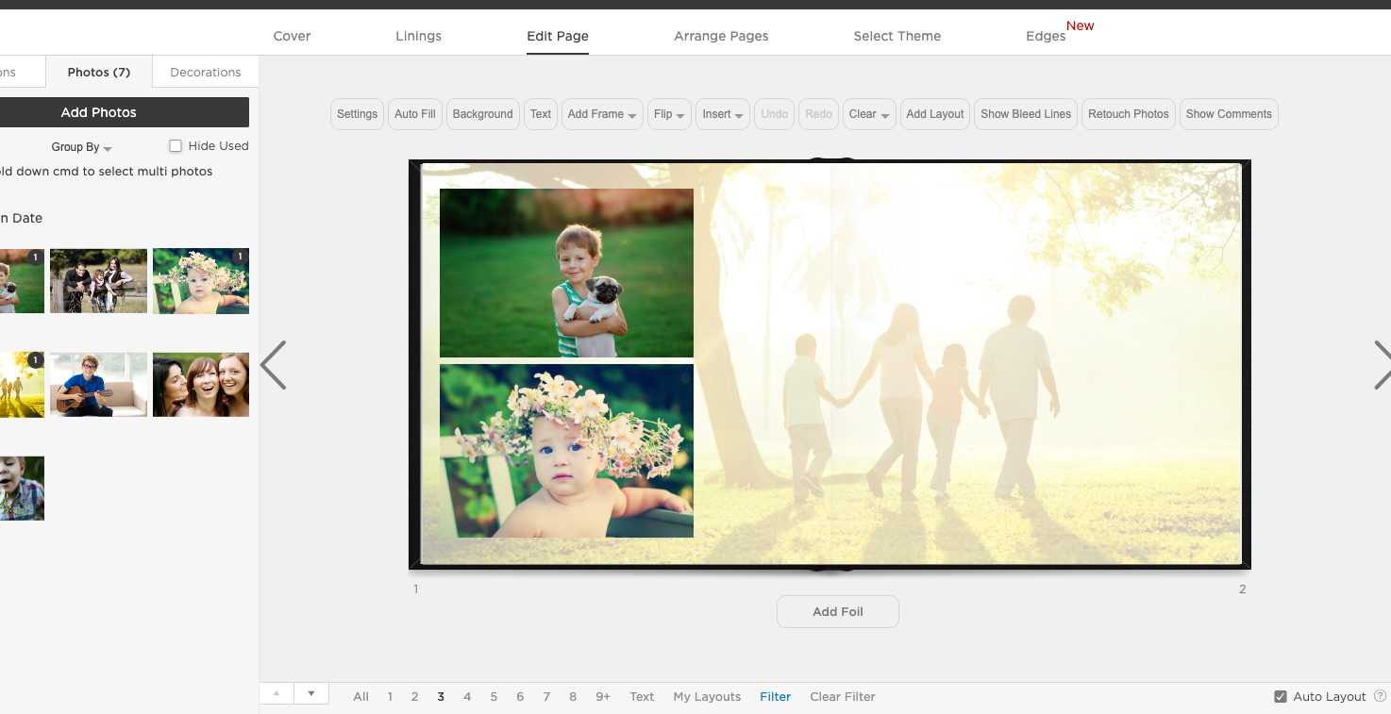1391x714 pixels.
Task: Click the Add Foil button
Action: click(x=838, y=611)
